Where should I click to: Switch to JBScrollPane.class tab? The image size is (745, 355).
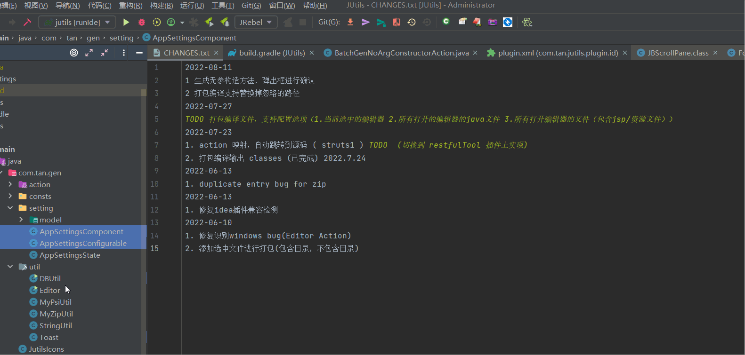tap(678, 53)
